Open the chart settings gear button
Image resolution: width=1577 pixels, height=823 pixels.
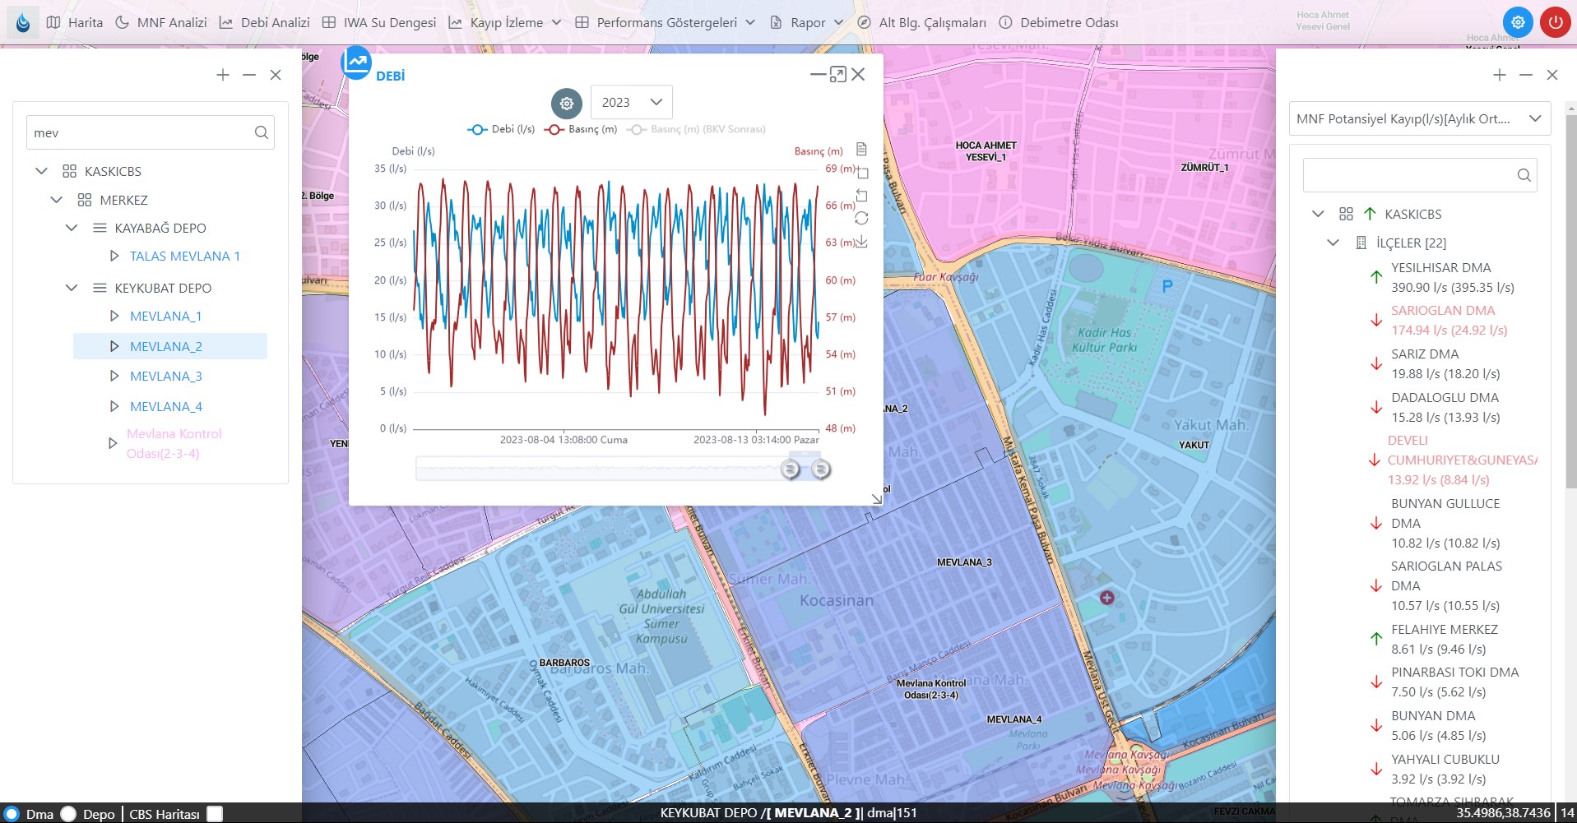[x=566, y=104]
